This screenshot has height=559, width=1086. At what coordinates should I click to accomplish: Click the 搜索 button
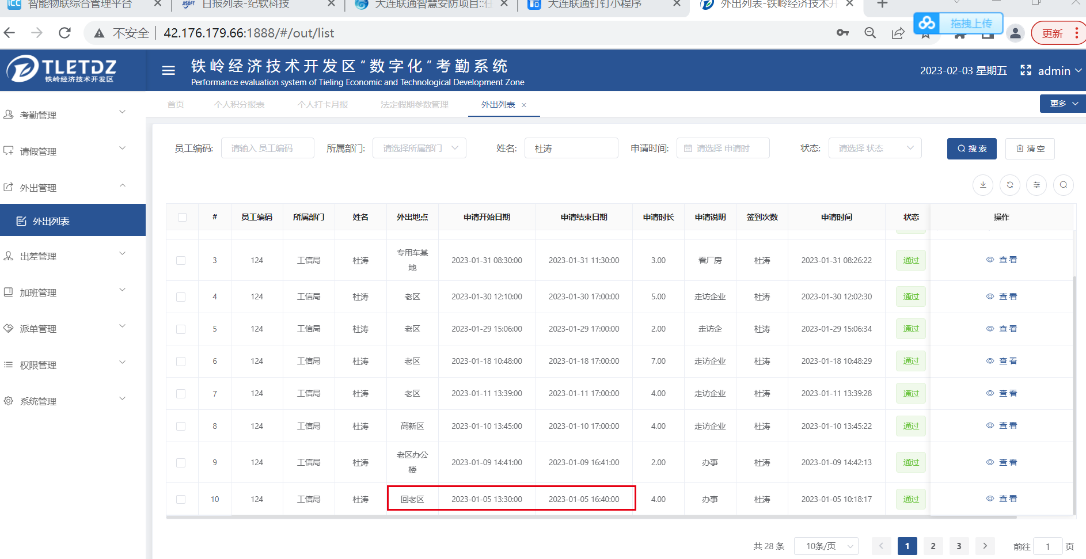(972, 149)
